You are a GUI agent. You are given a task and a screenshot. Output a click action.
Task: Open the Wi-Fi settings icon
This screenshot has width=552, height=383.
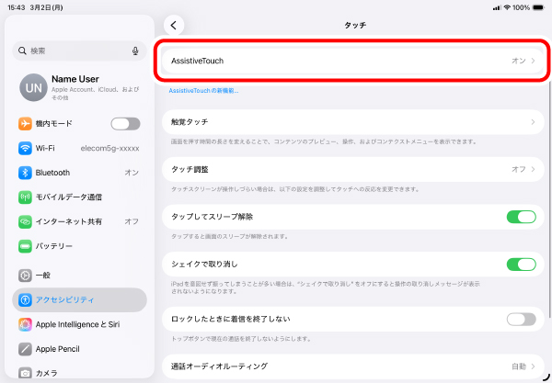click(25, 148)
